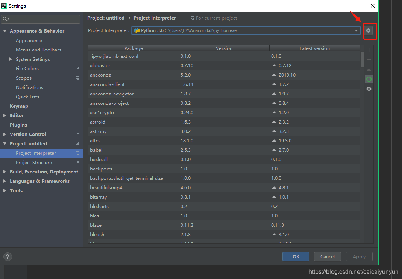Select the asn1crypto package row

pos(225,113)
